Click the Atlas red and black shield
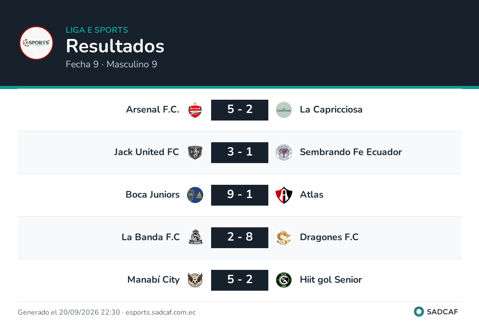 click(284, 195)
